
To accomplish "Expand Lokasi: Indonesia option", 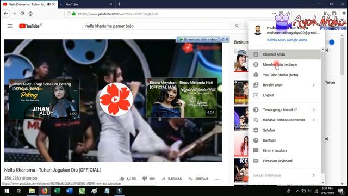I will click(x=285, y=175).
